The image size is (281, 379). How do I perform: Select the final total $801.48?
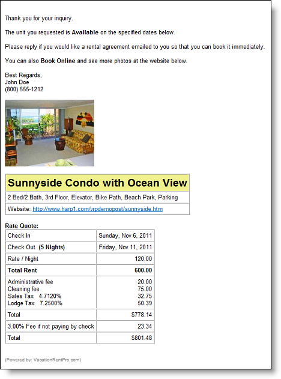[x=142, y=338]
